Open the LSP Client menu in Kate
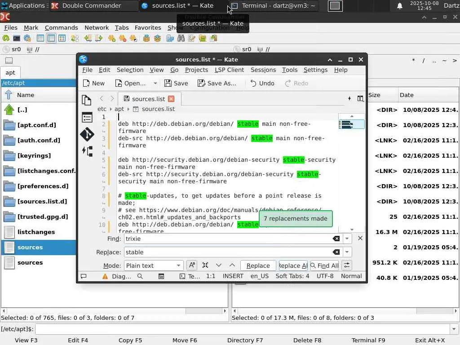This screenshot has height=345, width=460. tap(230, 70)
